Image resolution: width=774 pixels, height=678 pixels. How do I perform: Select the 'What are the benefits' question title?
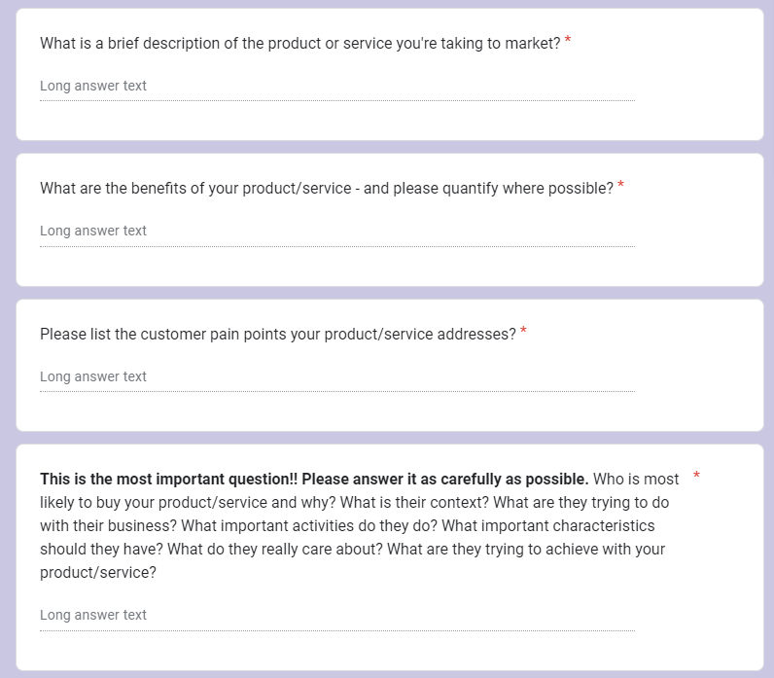point(327,188)
